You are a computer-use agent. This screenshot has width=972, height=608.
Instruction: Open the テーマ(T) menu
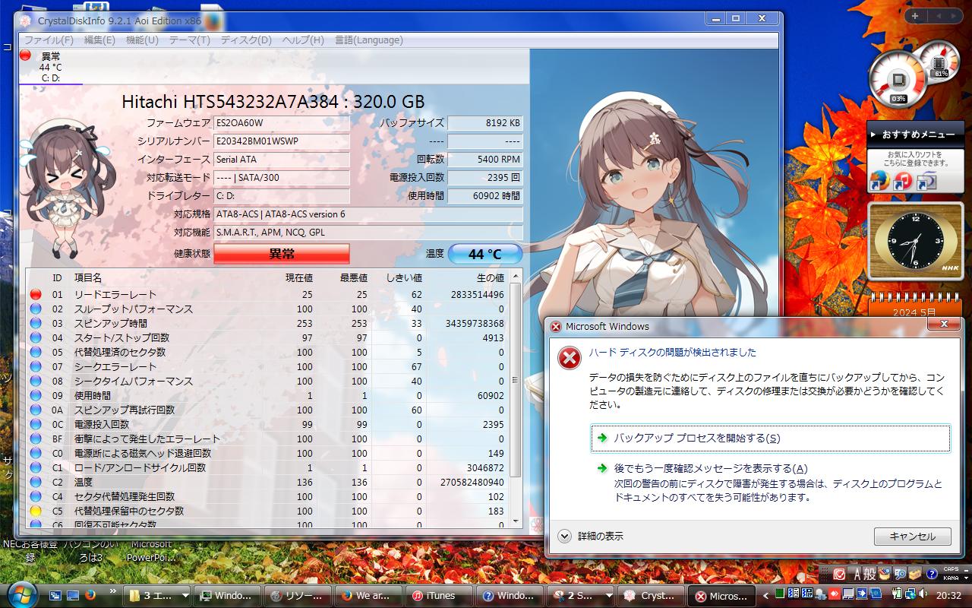(x=190, y=40)
